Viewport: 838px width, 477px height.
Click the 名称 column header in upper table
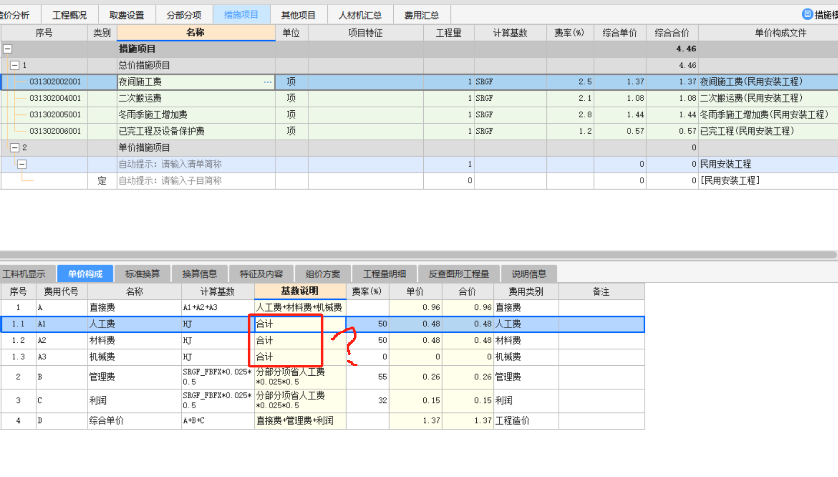[196, 32]
